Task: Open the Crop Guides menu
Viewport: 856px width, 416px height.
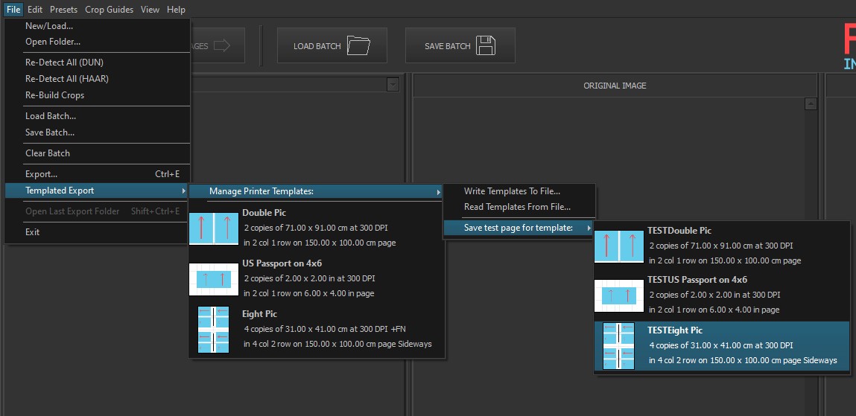Action: (109, 10)
